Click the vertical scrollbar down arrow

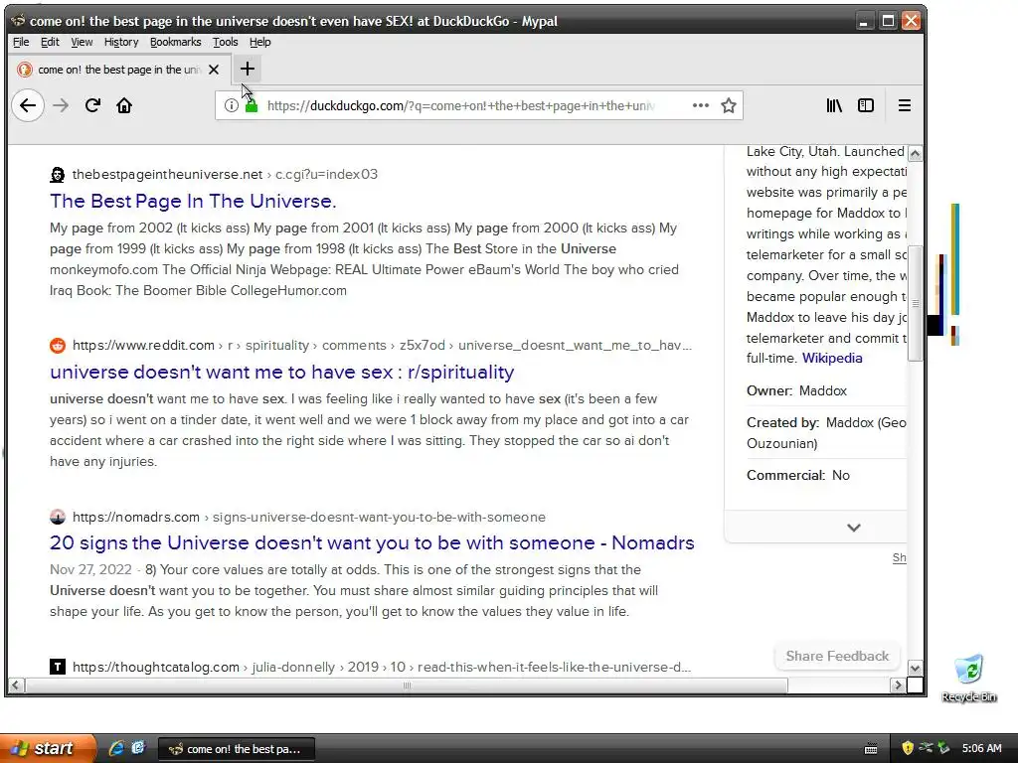915,669
